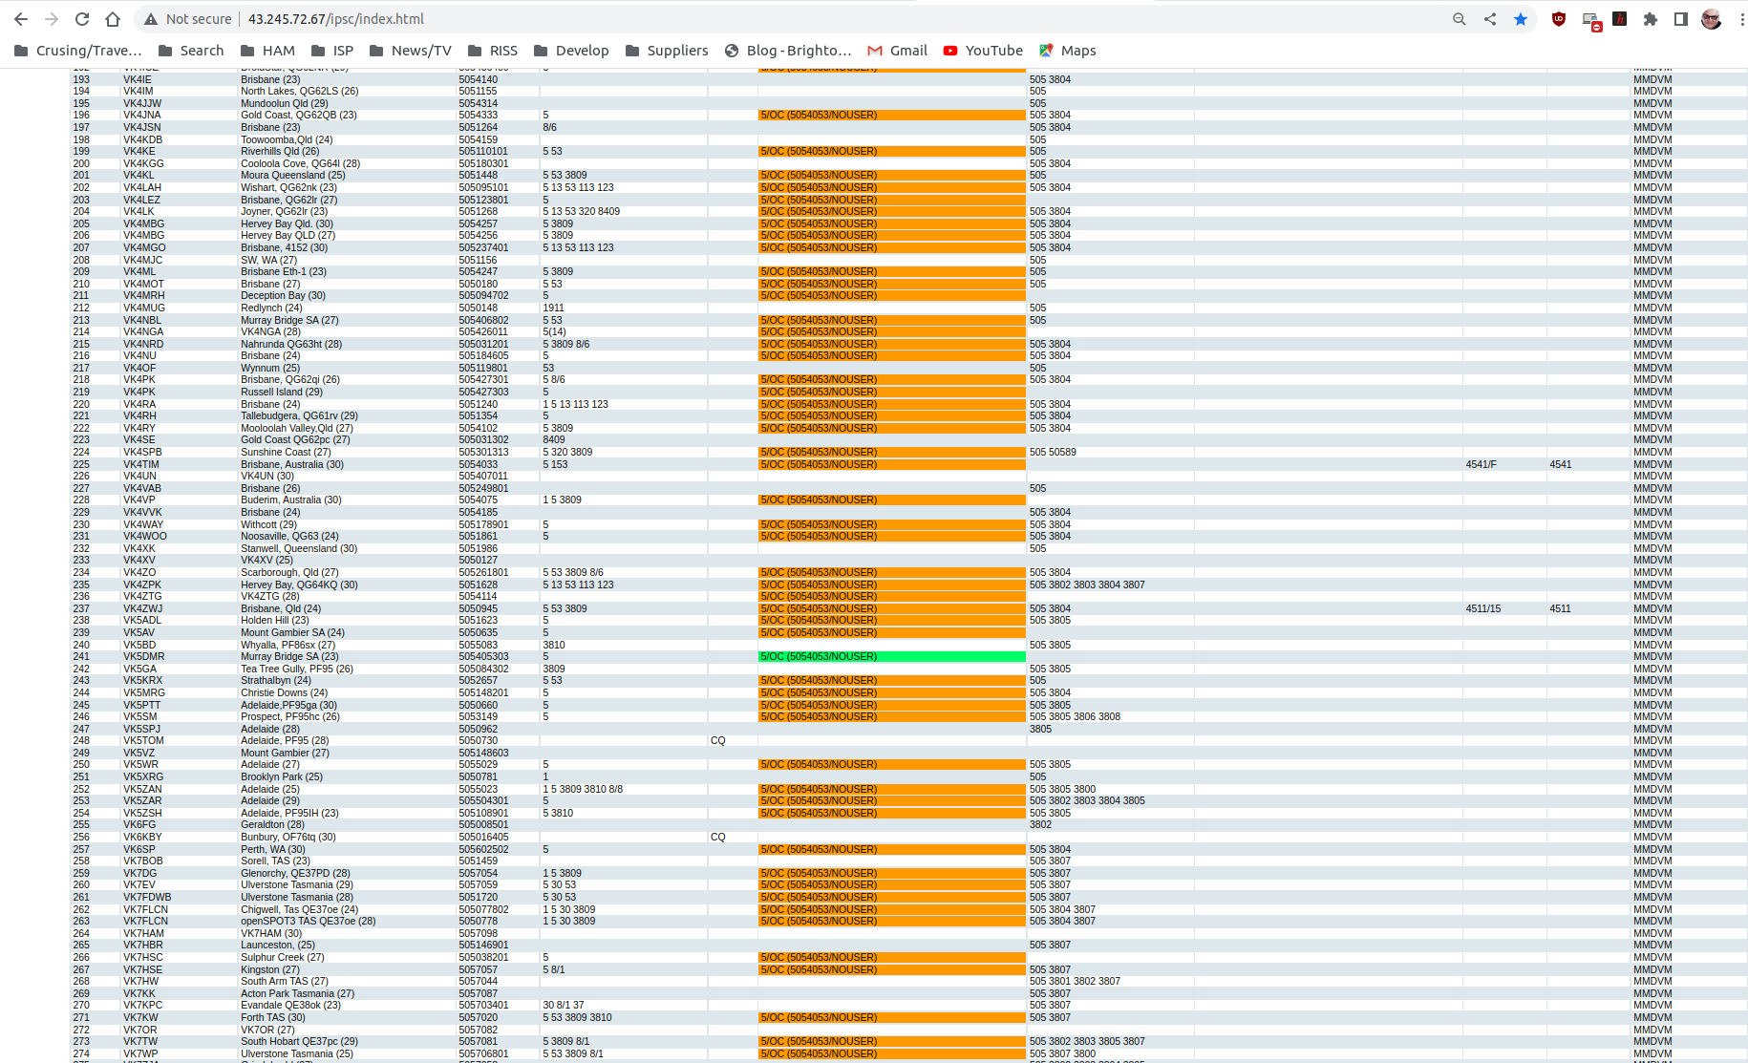The image size is (1748, 1063).
Task: Toggle the bookmark star for this page
Action: [x=1521, y=19]
